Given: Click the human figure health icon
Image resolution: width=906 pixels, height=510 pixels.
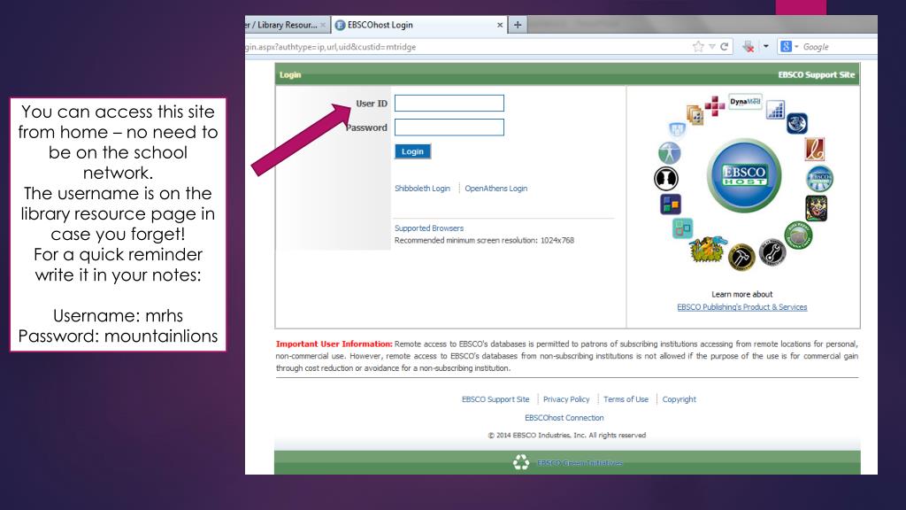Looking at the screenshot, I should [670, 153].
